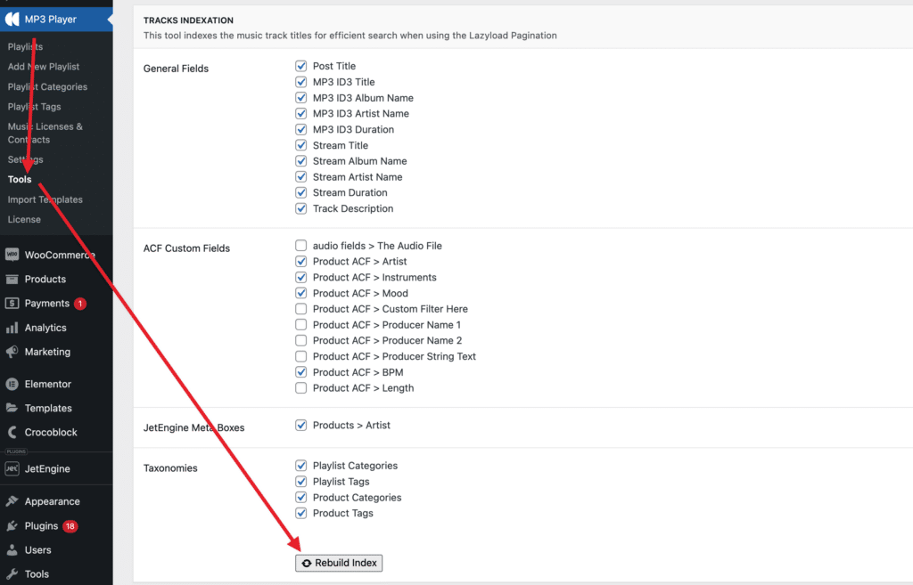913x585 pixels.
Task: Check Product ACF > Producer Name 2
Action: click(300, 340)
